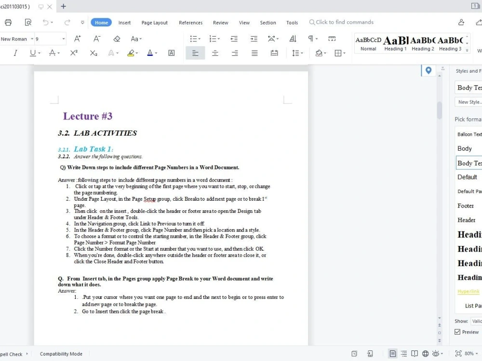Toggle the Preview checkbox

click(457, 332)
